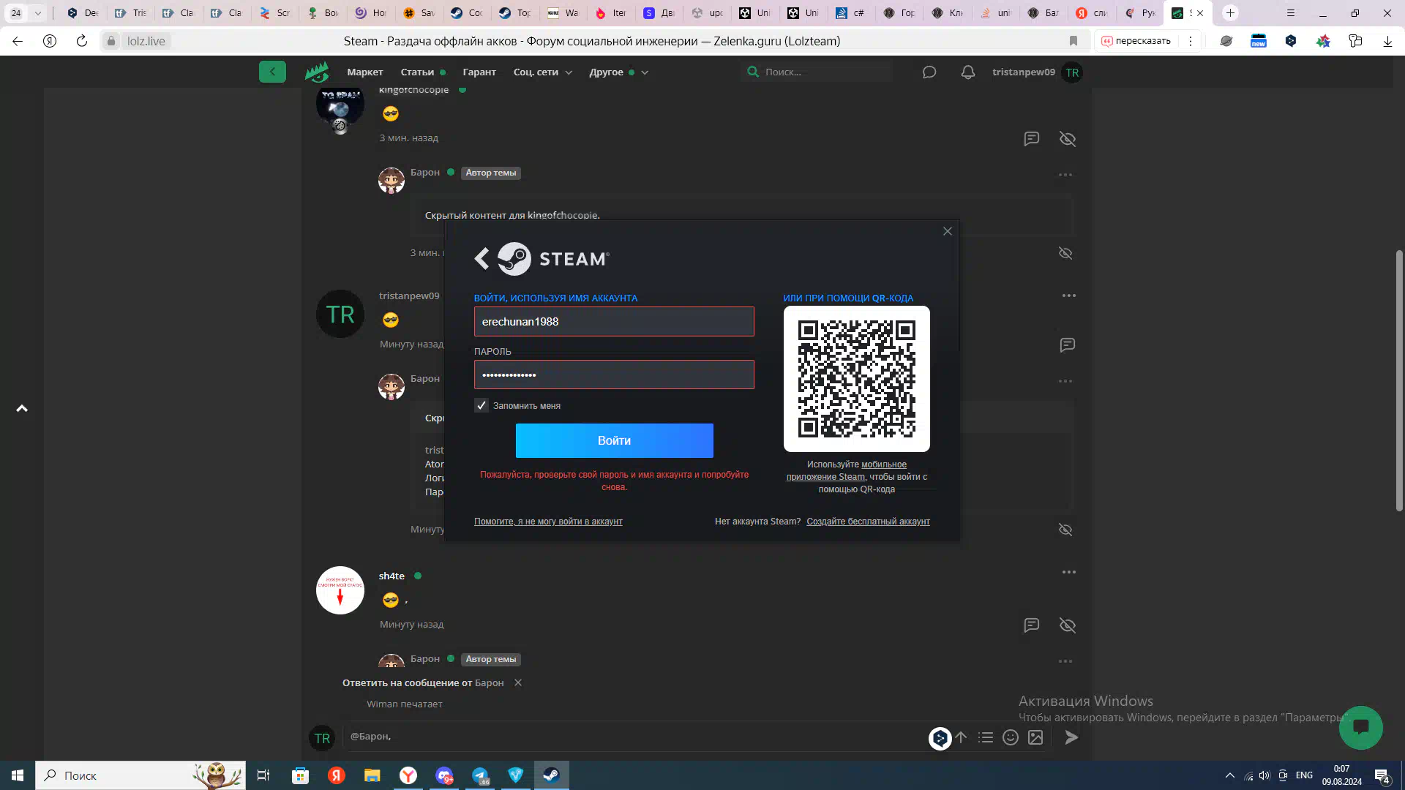1405x790 pixels.
Task: Open a new browser tab
Action: pyautogui.click(x=1231, y=13)
